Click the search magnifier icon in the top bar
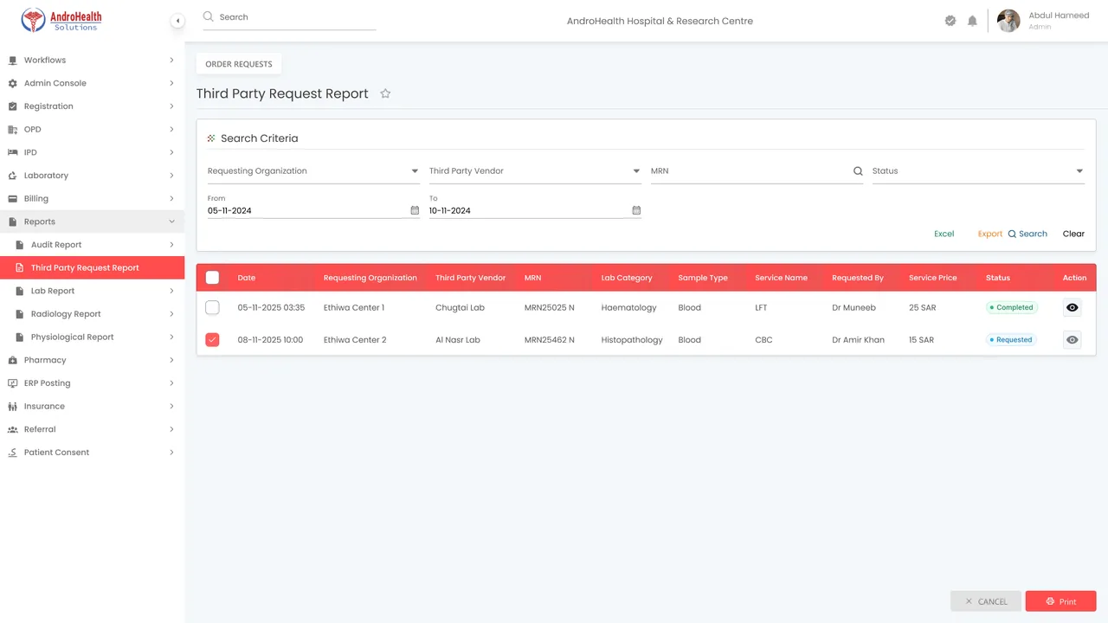The width and height of the screenshot is (1108, 623). tap(208, 16)
